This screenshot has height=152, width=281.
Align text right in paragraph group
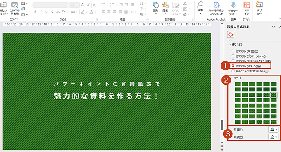[x=115, y=12]
